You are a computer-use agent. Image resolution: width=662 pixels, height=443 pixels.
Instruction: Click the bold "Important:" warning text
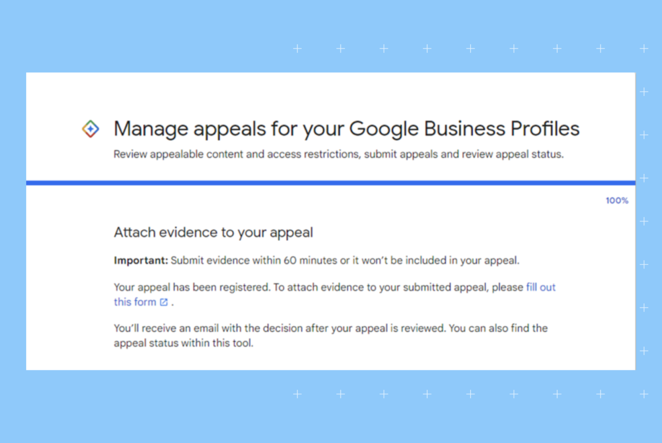point(141,260)
